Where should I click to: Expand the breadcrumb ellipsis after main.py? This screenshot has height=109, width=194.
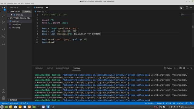[x=47, y=12]
